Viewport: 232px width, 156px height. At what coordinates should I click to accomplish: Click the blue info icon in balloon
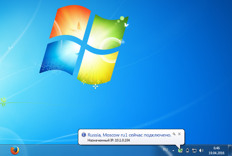84,135
